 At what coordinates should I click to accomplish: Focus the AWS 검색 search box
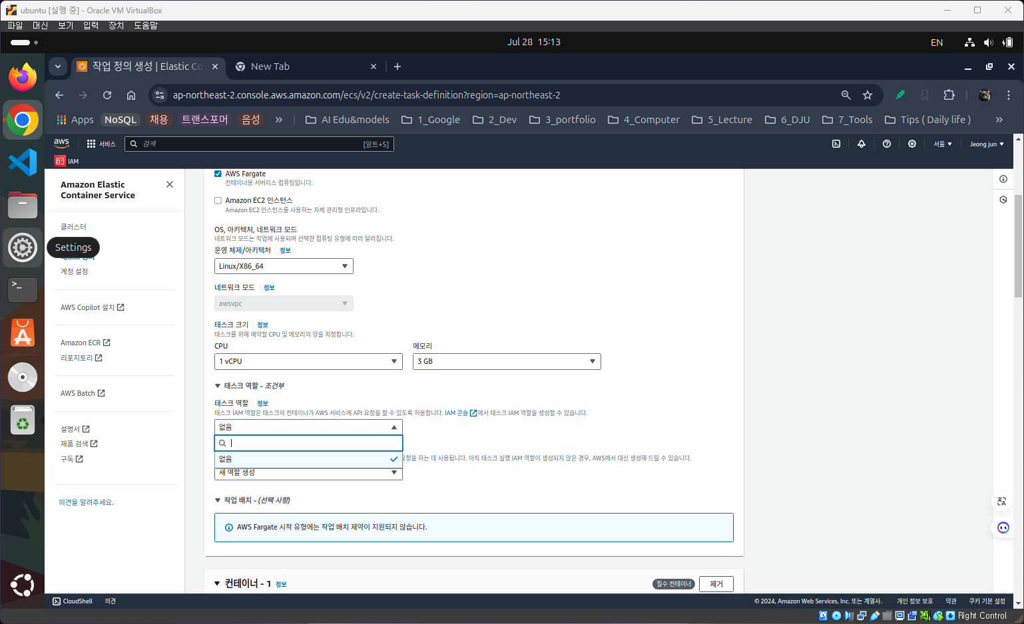(259, 144)
